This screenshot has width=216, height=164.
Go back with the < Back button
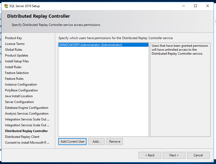coord(150,155)
